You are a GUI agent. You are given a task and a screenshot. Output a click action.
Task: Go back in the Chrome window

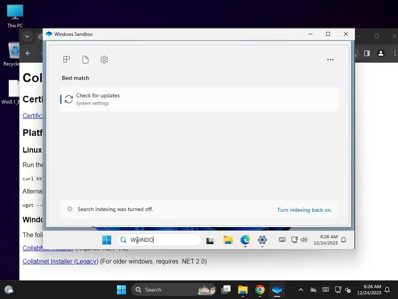[28, 53]
